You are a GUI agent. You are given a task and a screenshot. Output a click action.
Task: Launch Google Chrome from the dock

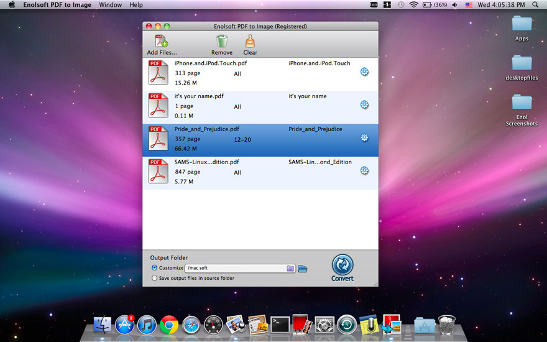(169, 325)
